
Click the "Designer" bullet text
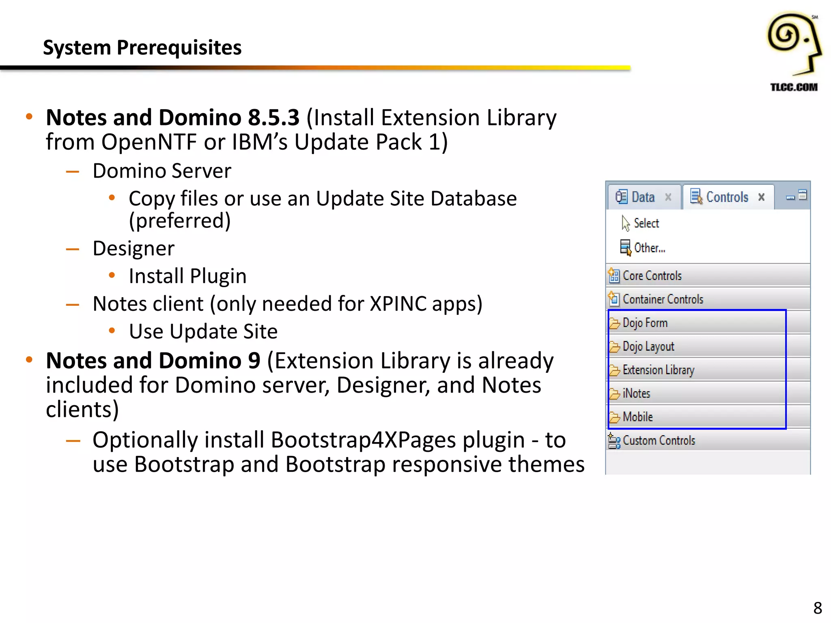(x=133, y=249)
